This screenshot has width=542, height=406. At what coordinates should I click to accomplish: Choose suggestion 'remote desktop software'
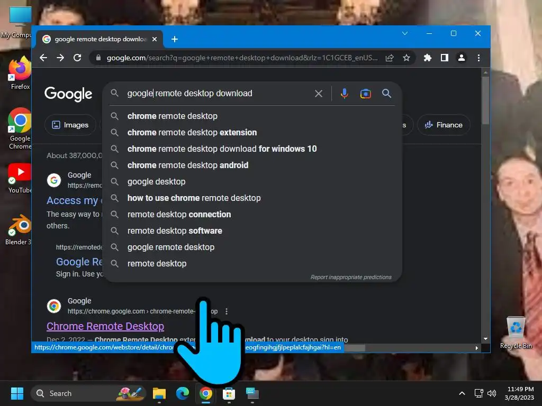(252, 230)
